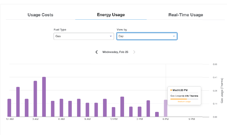
Task: Click the 2 PM usage bar
Action: [131, 112]
